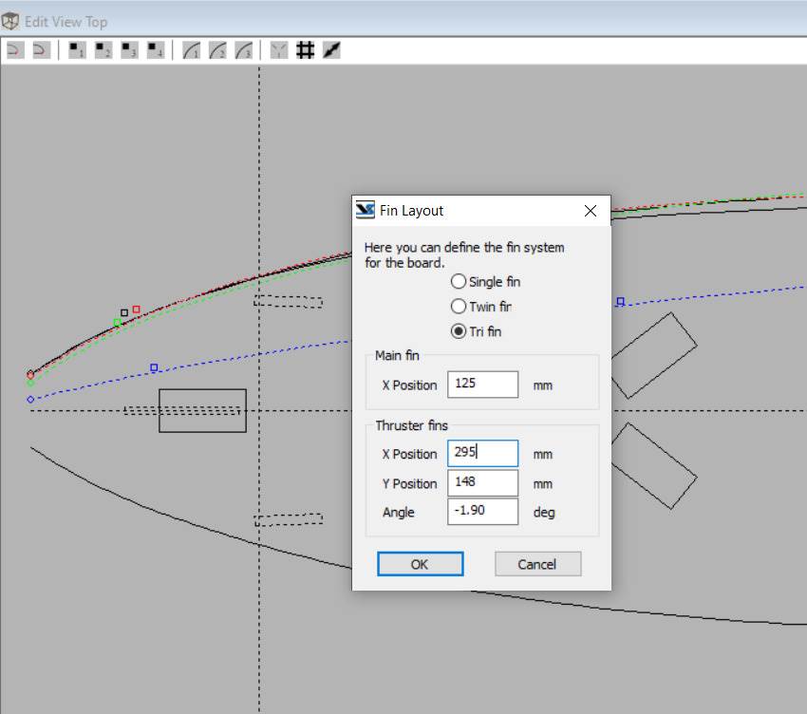Select the control point 2 toolbar icon
Screen dimensions: 807x714
(x=103, y=50)
